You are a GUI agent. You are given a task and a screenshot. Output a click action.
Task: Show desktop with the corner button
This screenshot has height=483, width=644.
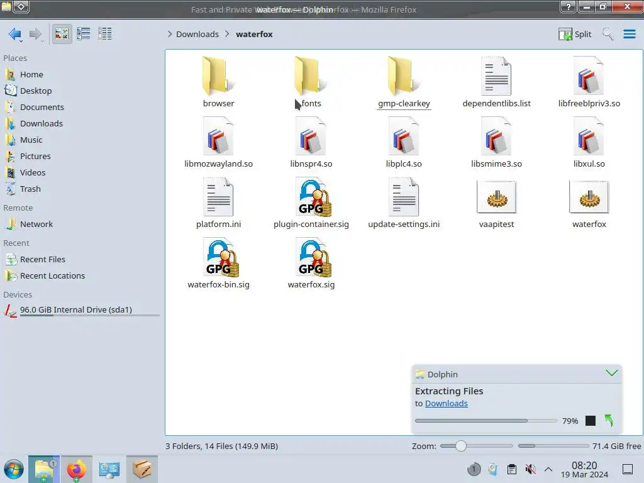628,469
